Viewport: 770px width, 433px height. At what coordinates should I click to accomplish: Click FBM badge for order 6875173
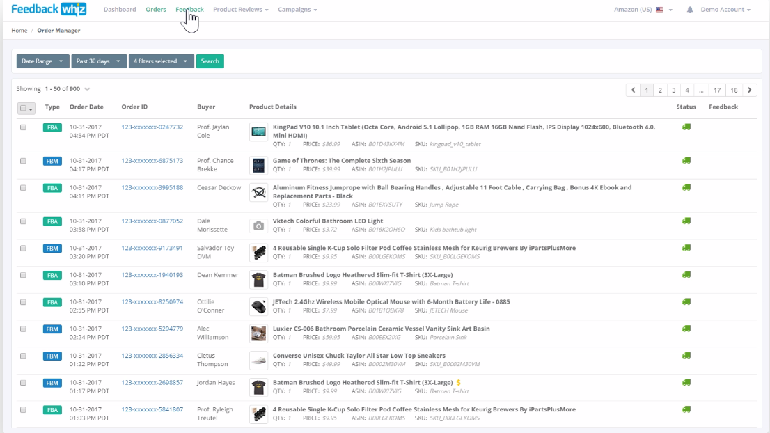[x=52, y=161]
